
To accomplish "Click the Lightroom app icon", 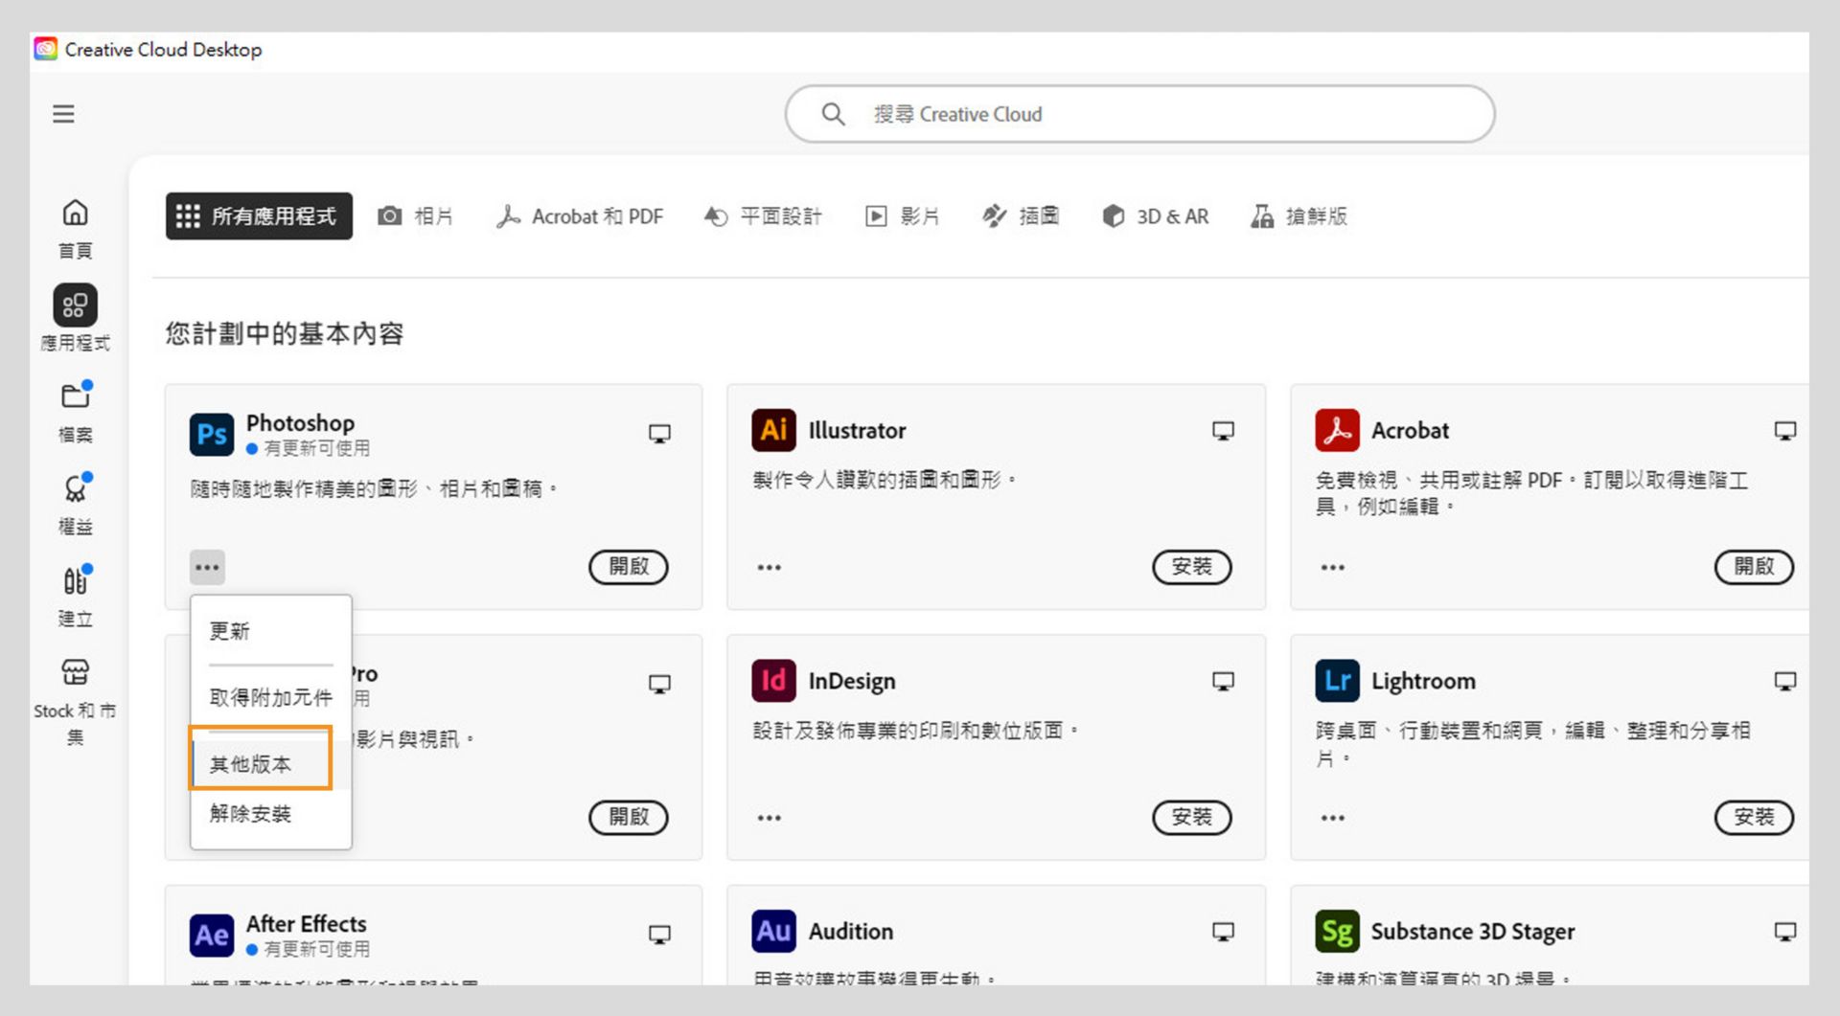I will (x=1337, y=681).
